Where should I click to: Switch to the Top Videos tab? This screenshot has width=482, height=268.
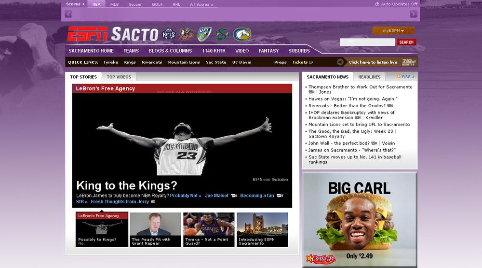point(119,77)
